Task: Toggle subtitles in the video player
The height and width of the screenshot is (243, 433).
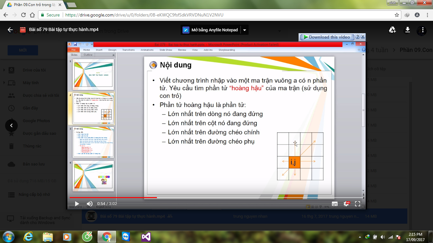Action: click(335, 204)
